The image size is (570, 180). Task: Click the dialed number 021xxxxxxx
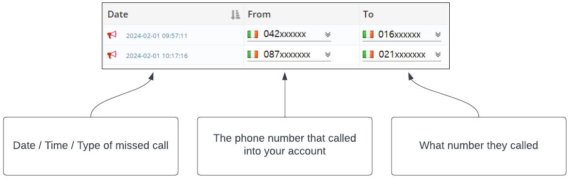pos(402,54)
